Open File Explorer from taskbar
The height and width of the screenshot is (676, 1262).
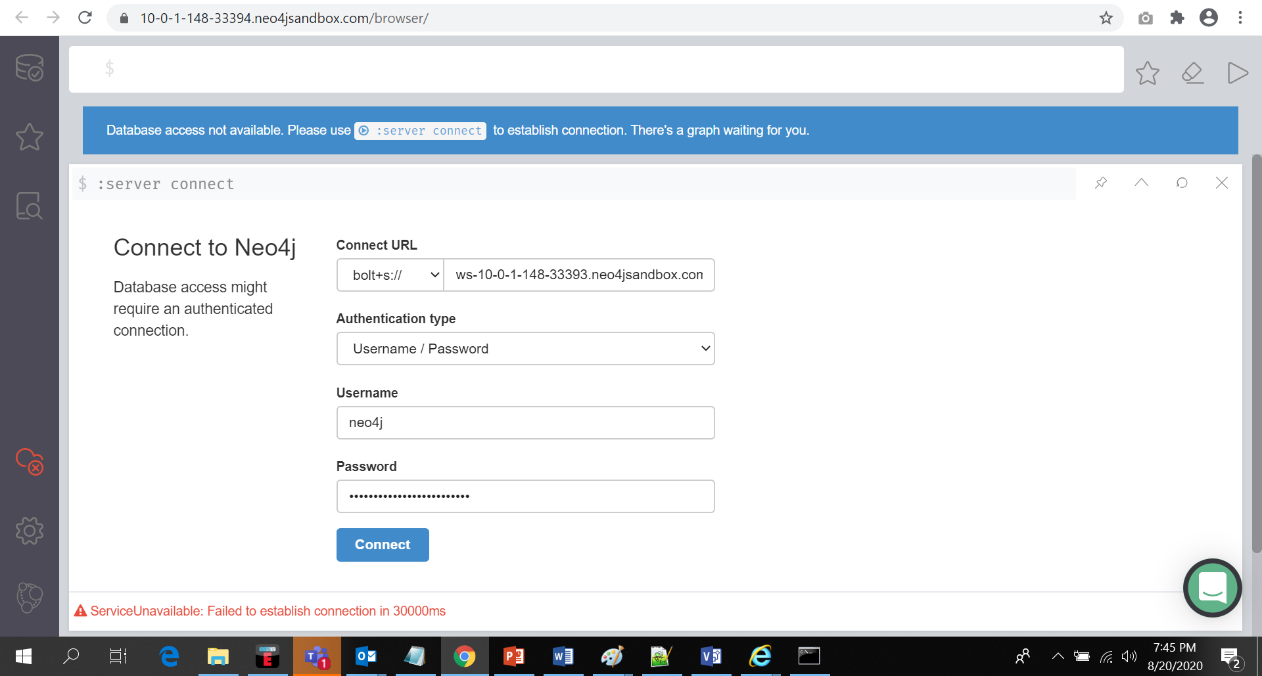tap(218, 656)
